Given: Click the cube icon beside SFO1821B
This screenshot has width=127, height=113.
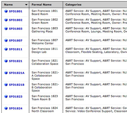Looking at the screenshot, I should (x=6, y=84).
